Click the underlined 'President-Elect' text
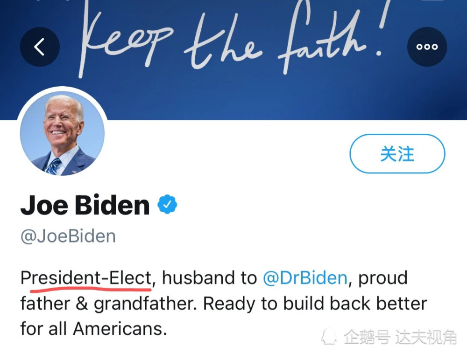Image resolution: width=467 pixels, height=353 pixels. click(86, 278)
